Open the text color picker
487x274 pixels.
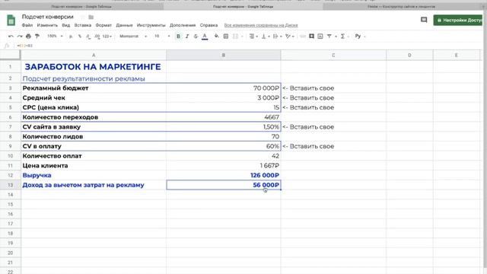(x=205, y=37)
